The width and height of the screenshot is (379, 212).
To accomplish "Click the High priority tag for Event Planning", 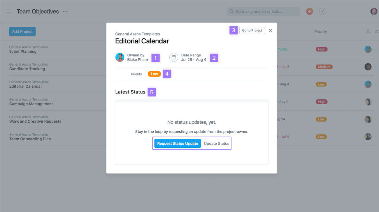I will (x=322, y=49).
